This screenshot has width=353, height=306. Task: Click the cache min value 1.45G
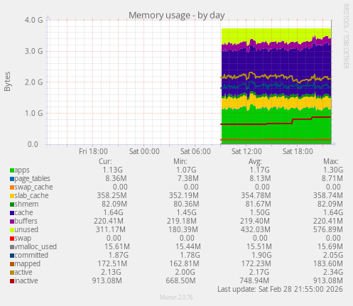(186, 212)
